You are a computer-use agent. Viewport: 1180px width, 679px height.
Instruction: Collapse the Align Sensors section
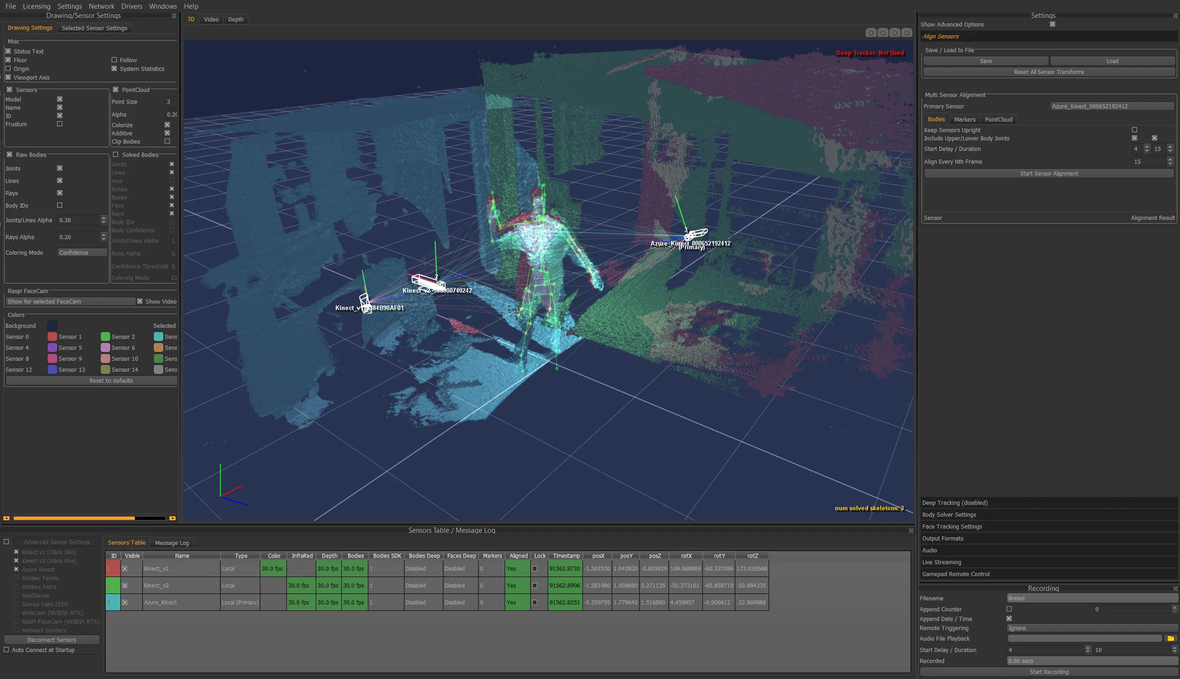click(x=1048, y=37)
